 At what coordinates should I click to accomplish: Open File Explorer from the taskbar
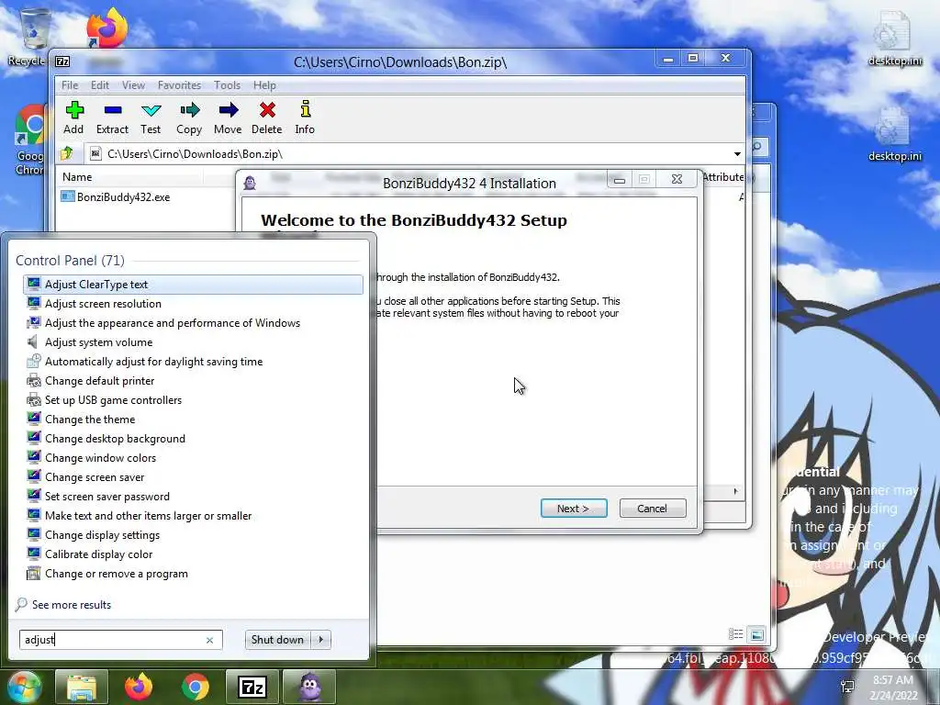pyautogui.click(x=82, y=687)
